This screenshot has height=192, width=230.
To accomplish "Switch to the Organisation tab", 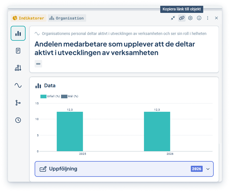I will tap(67, 18).
